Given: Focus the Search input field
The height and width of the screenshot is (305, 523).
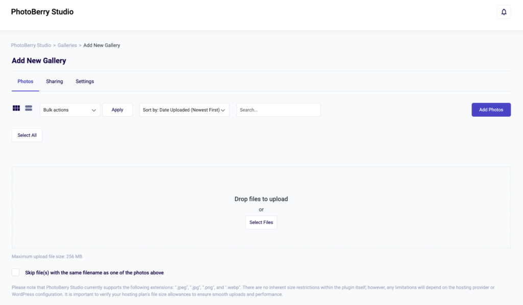Looking at the screenshot, I should pos(278,110).
